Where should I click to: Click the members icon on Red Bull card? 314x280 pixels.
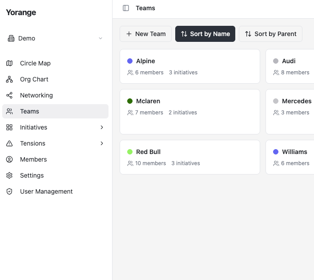coord(130,163)
